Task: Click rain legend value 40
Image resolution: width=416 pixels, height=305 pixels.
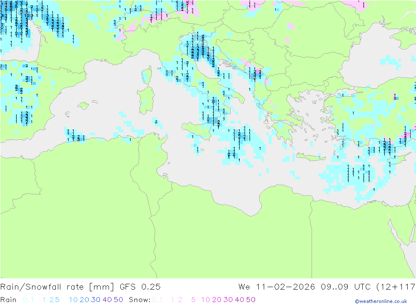Action: tap(107, 300)
